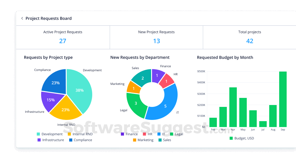The width and height of the screenshot is (296, 158).
Task: Toggle Marketing legend entry
Action: [143, 140]
